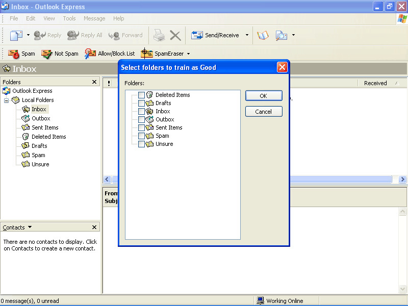Check the Drafts checkbox in dialog
Viewport: 408px width, 306px height.
click(x=141, y=103)
